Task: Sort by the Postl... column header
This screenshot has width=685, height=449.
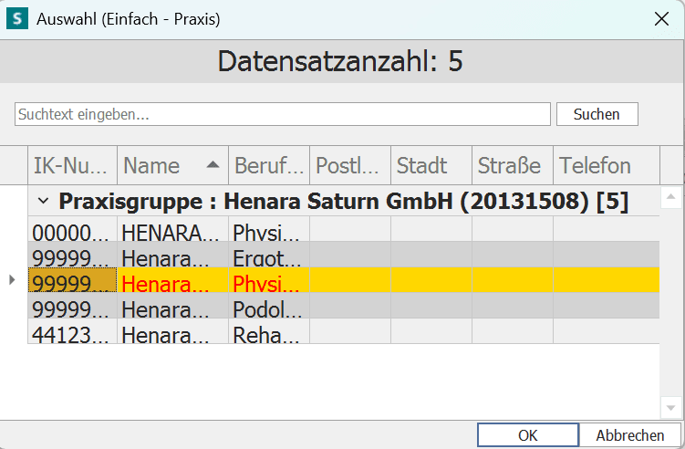Action: point(350,166)
